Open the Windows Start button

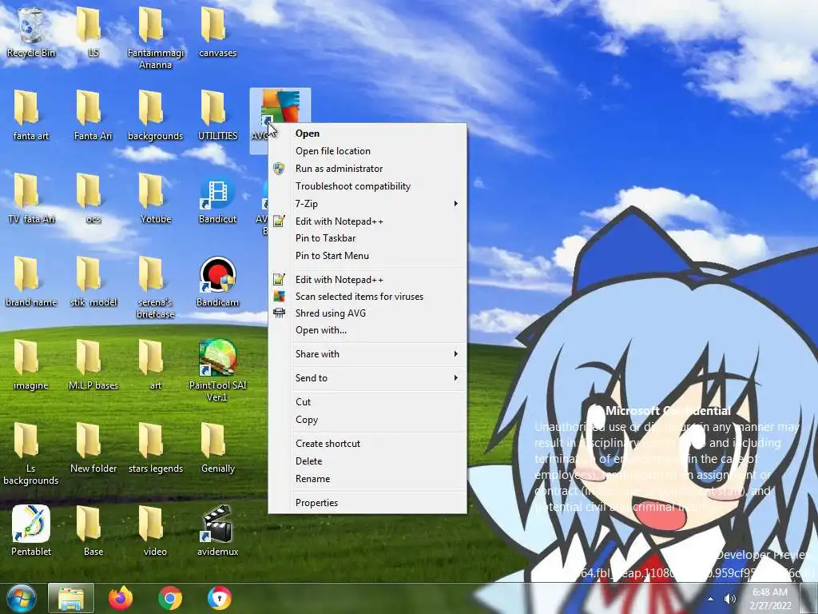point(21,598)
